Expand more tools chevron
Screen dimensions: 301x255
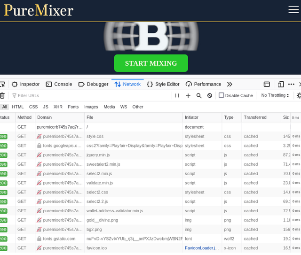(x=230, y=84)
